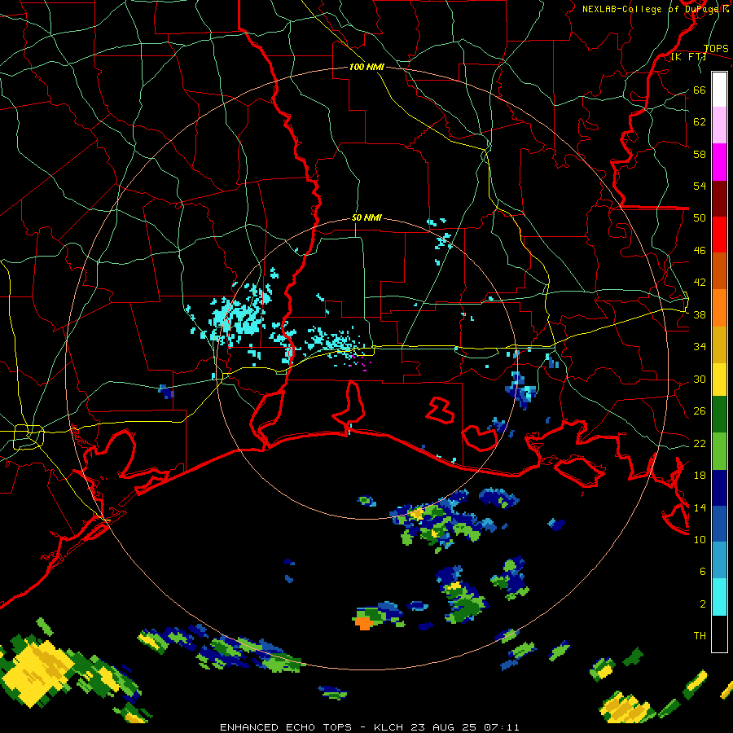Click the legend value "6"
Viewport: 733px width, 733px height.
point(703,571)
